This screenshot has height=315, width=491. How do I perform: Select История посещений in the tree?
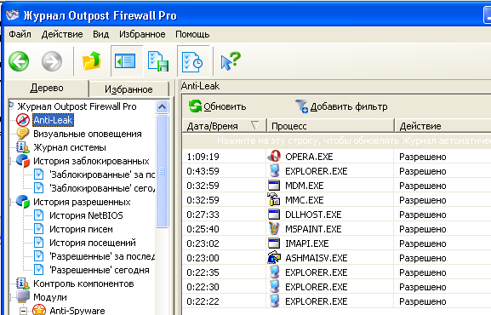(93, 243)
